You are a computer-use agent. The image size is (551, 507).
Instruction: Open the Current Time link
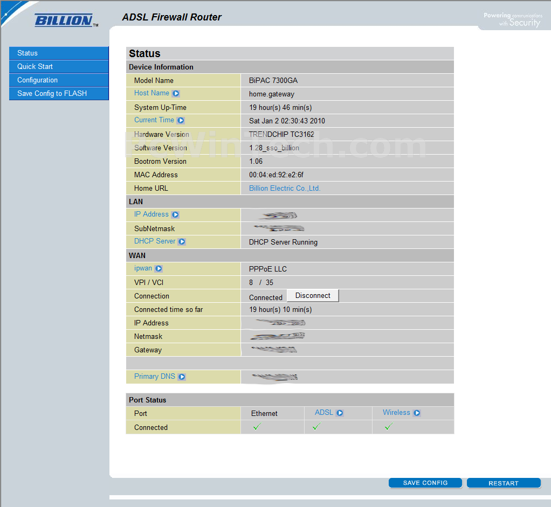[x=154, y=120]
